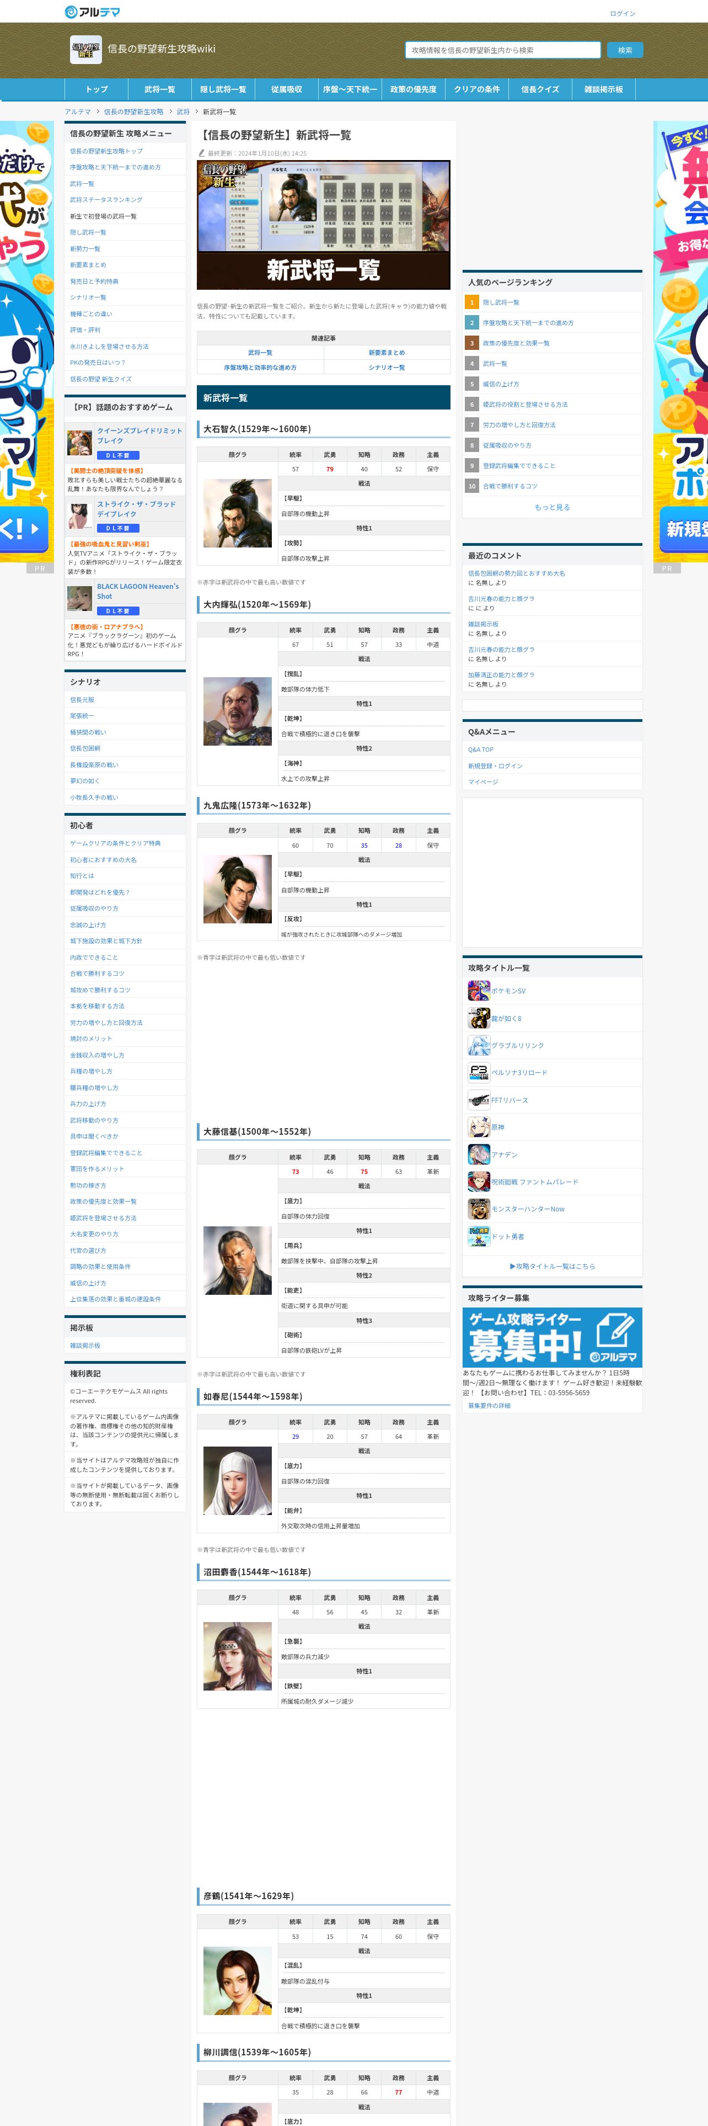Open the アルテマ logo at page top

point(92,12)
